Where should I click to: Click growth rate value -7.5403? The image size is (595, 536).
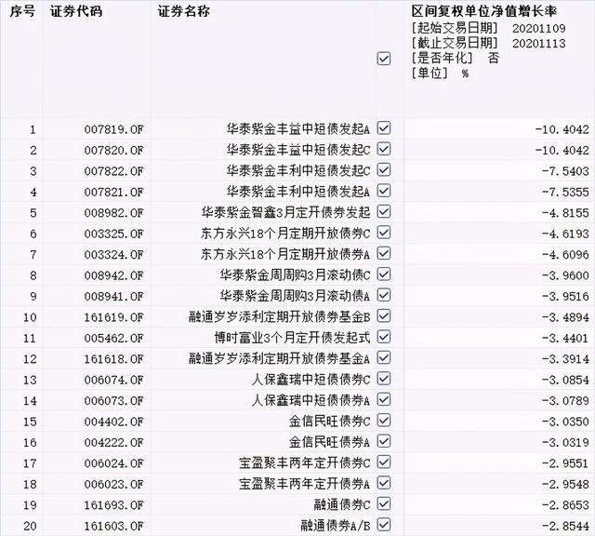click(x=565, y=171)
